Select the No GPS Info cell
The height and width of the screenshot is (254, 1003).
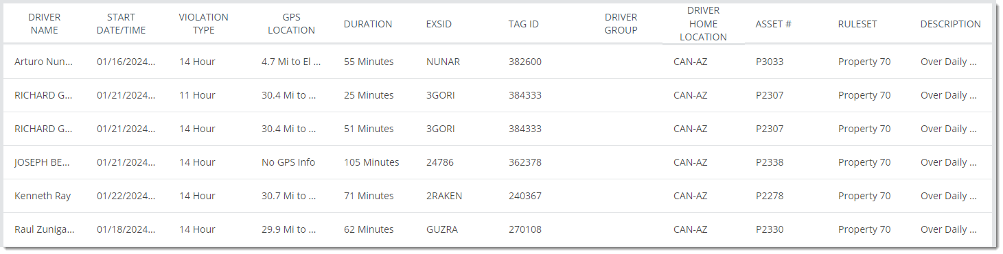coord(288,162)
